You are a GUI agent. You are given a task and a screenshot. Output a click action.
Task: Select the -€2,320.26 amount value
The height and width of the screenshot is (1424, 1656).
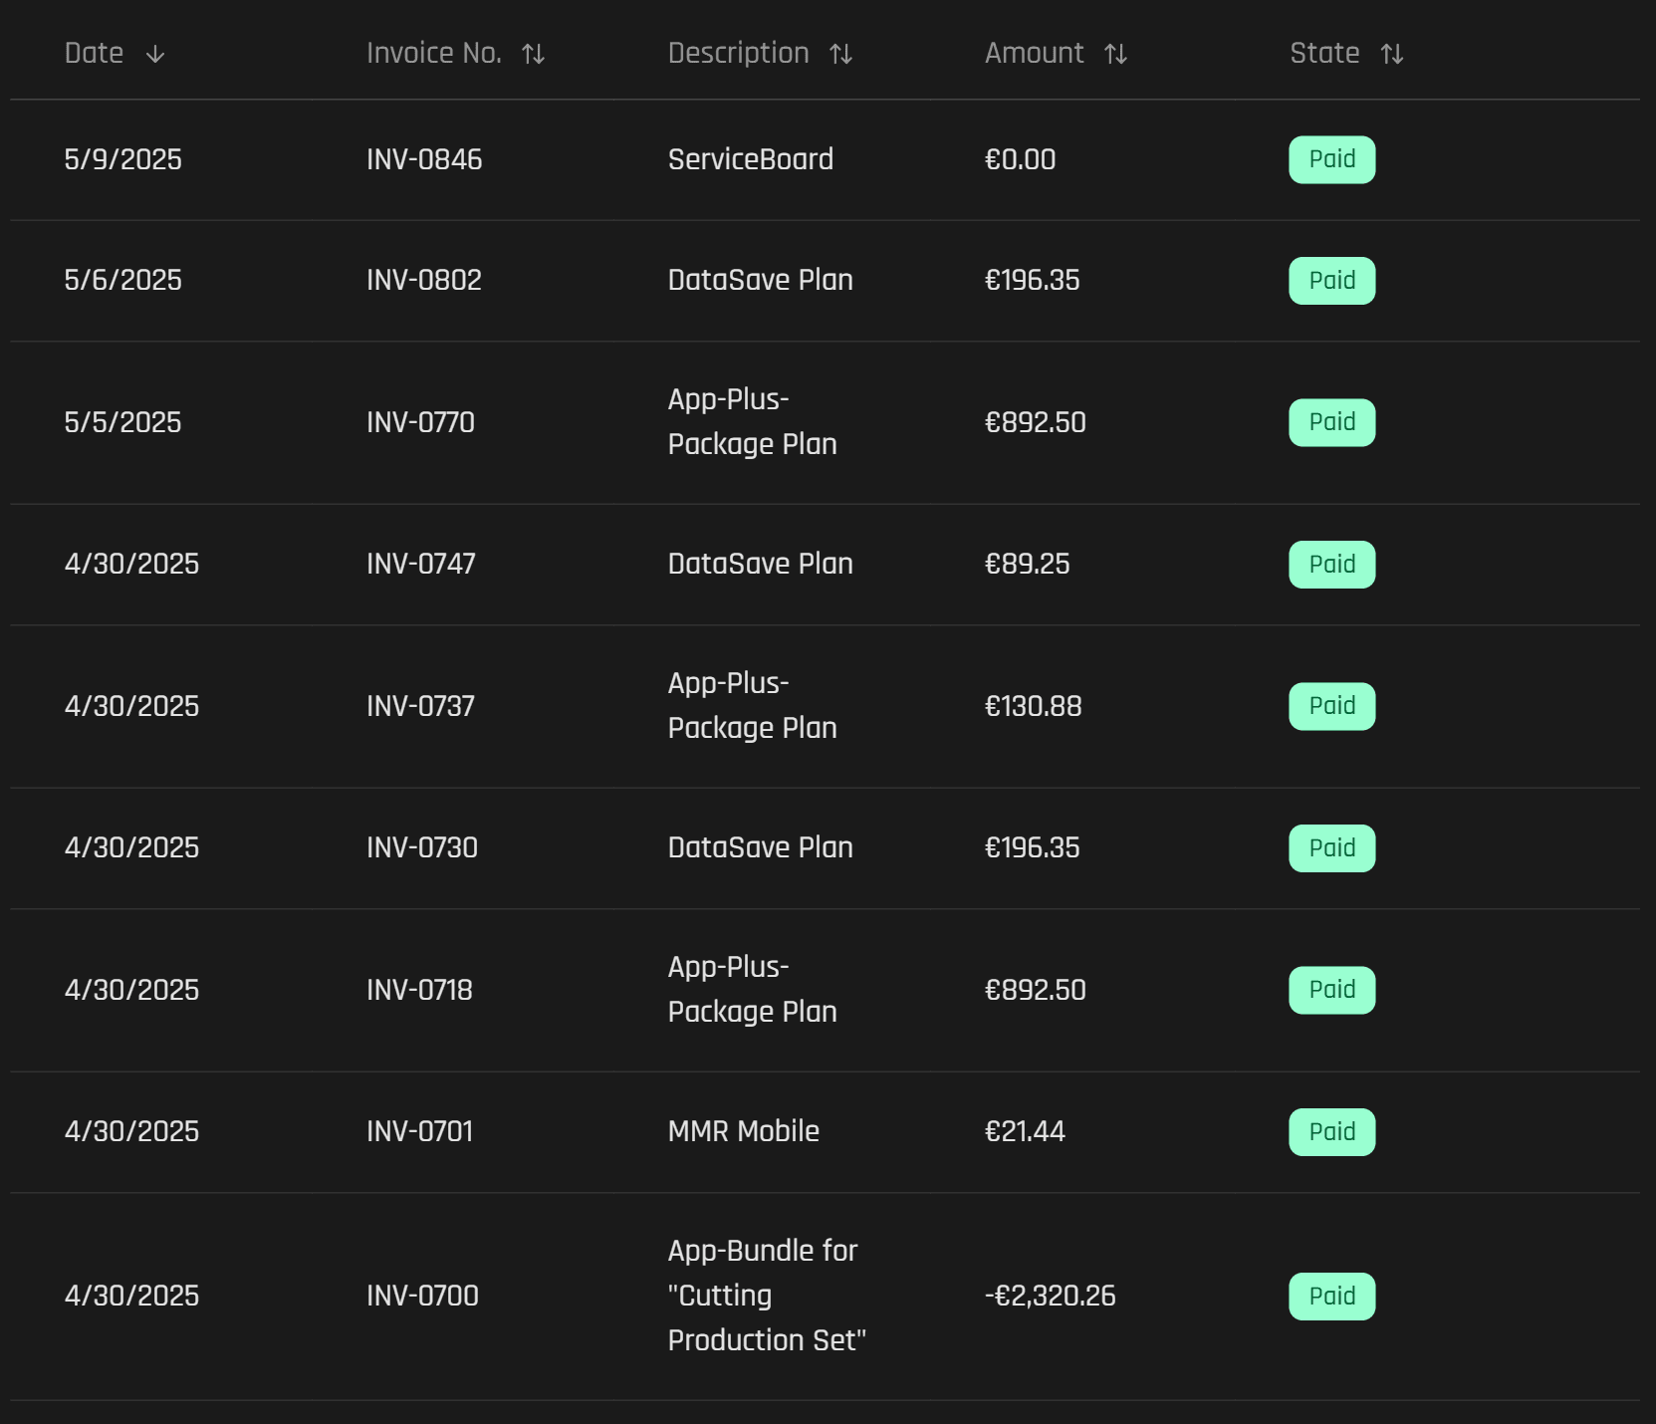pos(1050,1296)
